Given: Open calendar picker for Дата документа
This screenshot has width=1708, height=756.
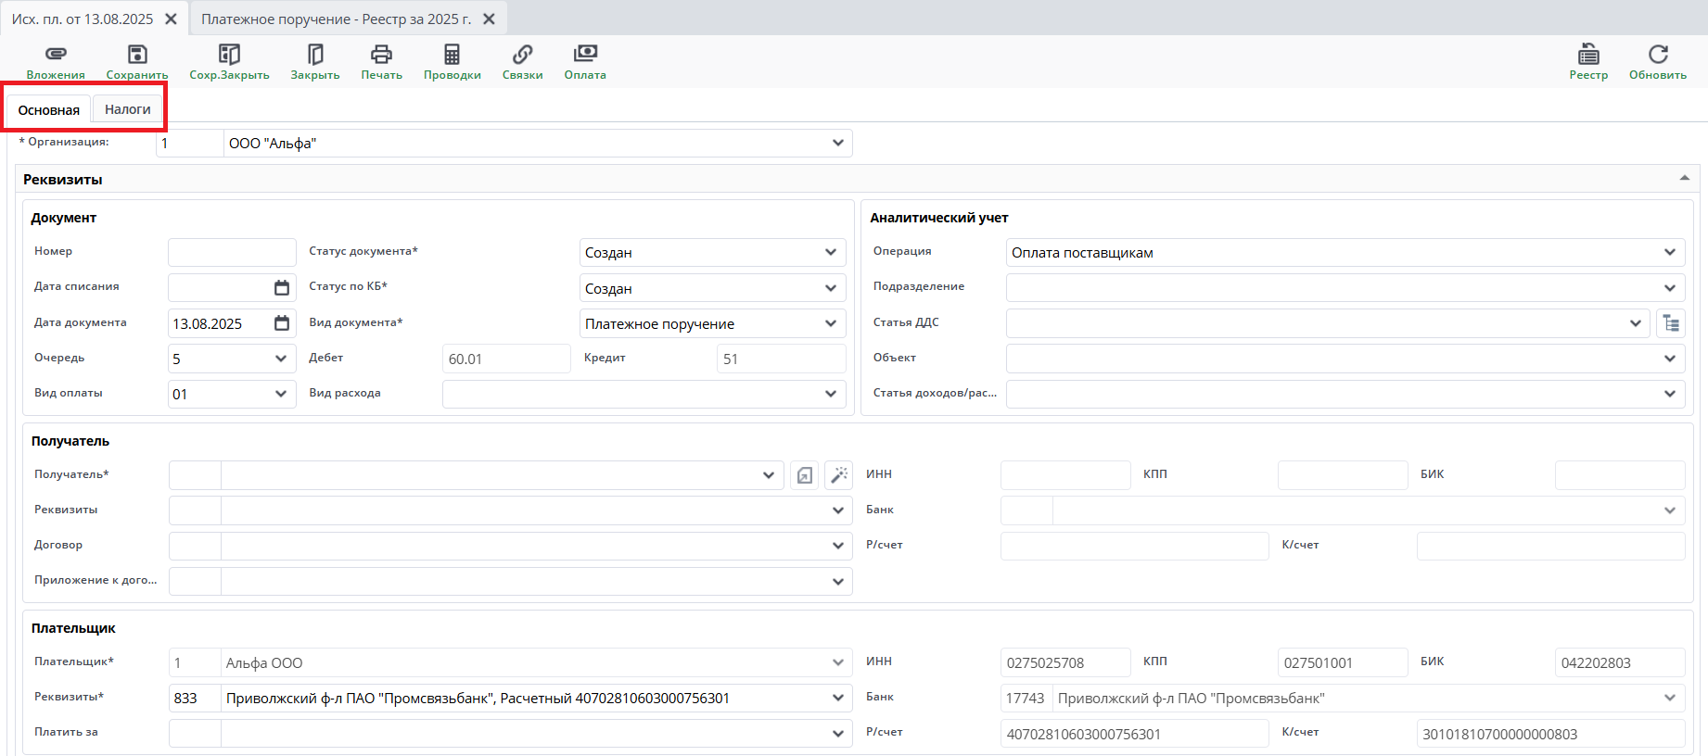Looking at the screenshot, I should 282,323.
